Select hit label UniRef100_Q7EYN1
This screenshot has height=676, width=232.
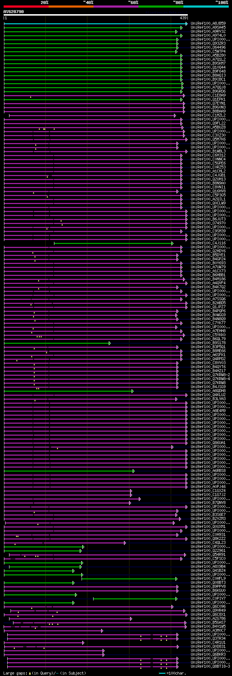click(x=208, y=103)
